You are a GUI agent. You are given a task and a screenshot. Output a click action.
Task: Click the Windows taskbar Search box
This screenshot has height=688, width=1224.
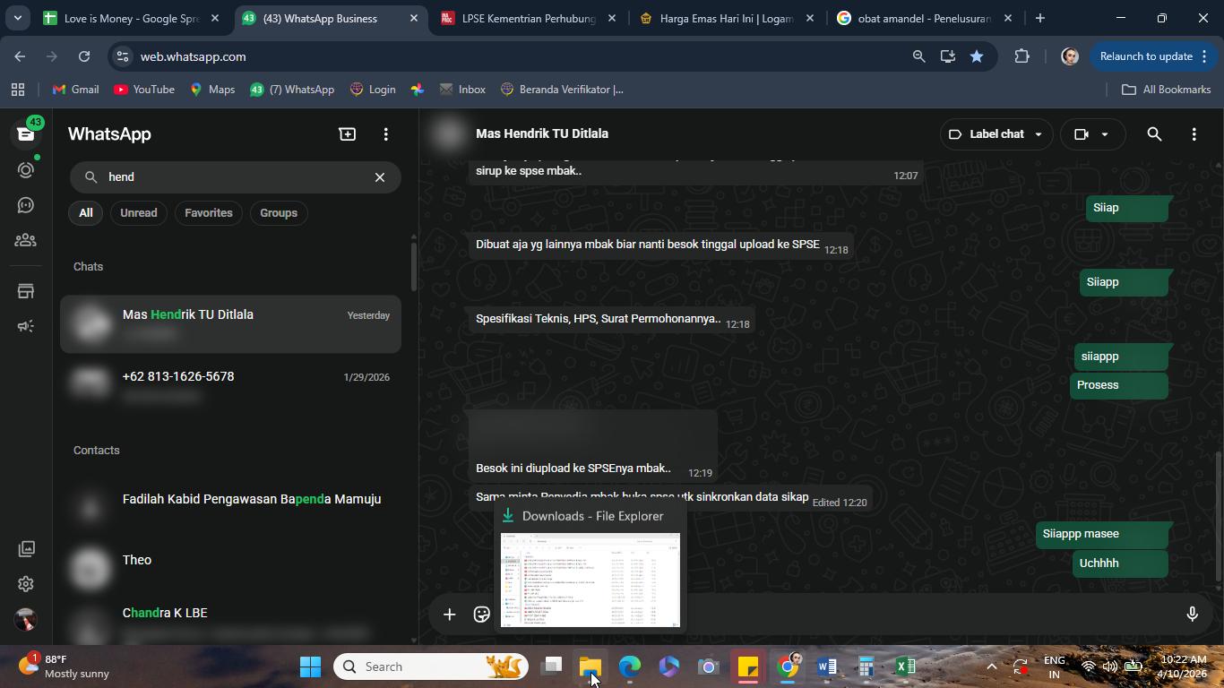430,666
